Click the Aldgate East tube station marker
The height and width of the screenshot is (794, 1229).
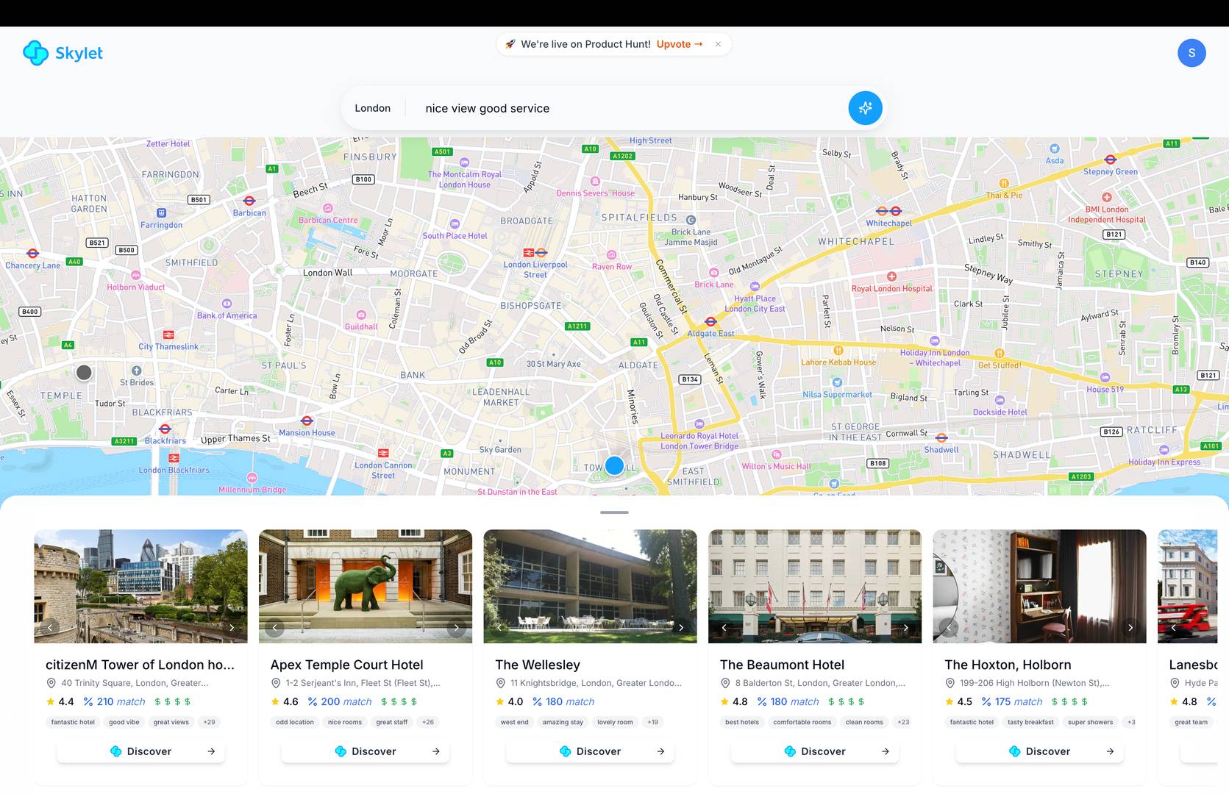click(x=710, y=321)
